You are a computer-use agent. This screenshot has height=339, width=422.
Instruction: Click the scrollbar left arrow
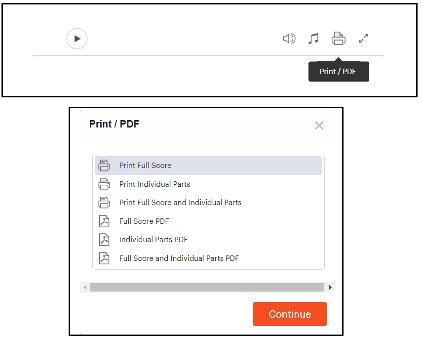tap(85, 287)
